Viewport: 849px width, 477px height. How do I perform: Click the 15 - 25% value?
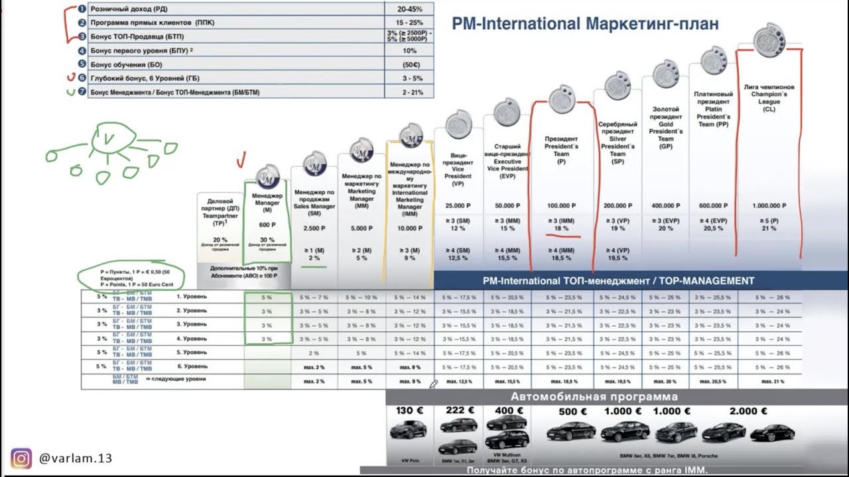tap(410, 23)
